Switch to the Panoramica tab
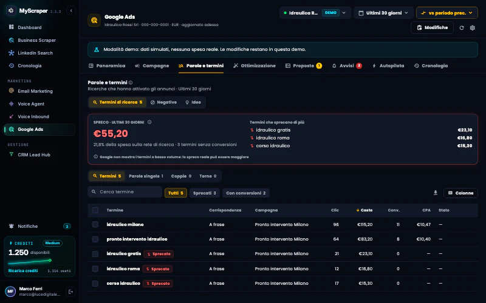Image resolution: width=486 pixels, height=303 pixels. click(x=107, y=66)
